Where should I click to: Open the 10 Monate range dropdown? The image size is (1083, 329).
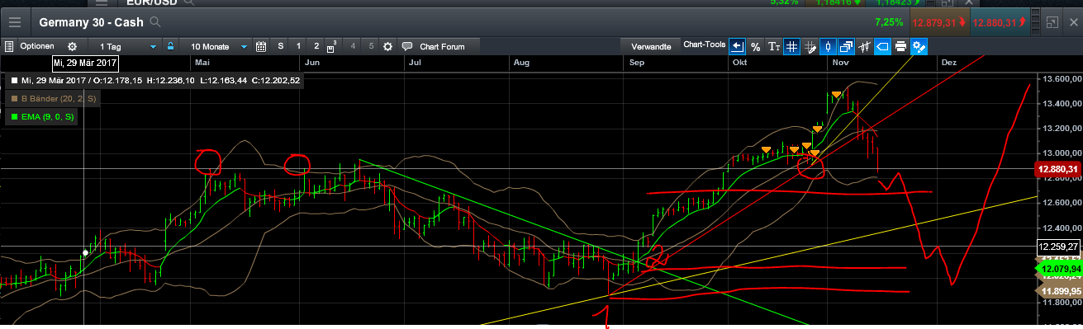click(x=216, y=46)
